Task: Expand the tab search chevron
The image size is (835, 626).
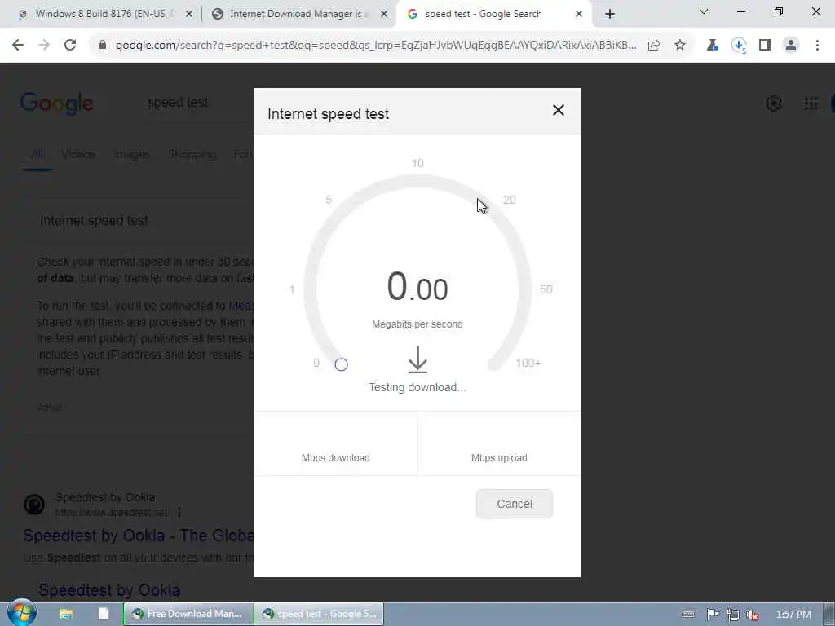Action: pos(704,11)
